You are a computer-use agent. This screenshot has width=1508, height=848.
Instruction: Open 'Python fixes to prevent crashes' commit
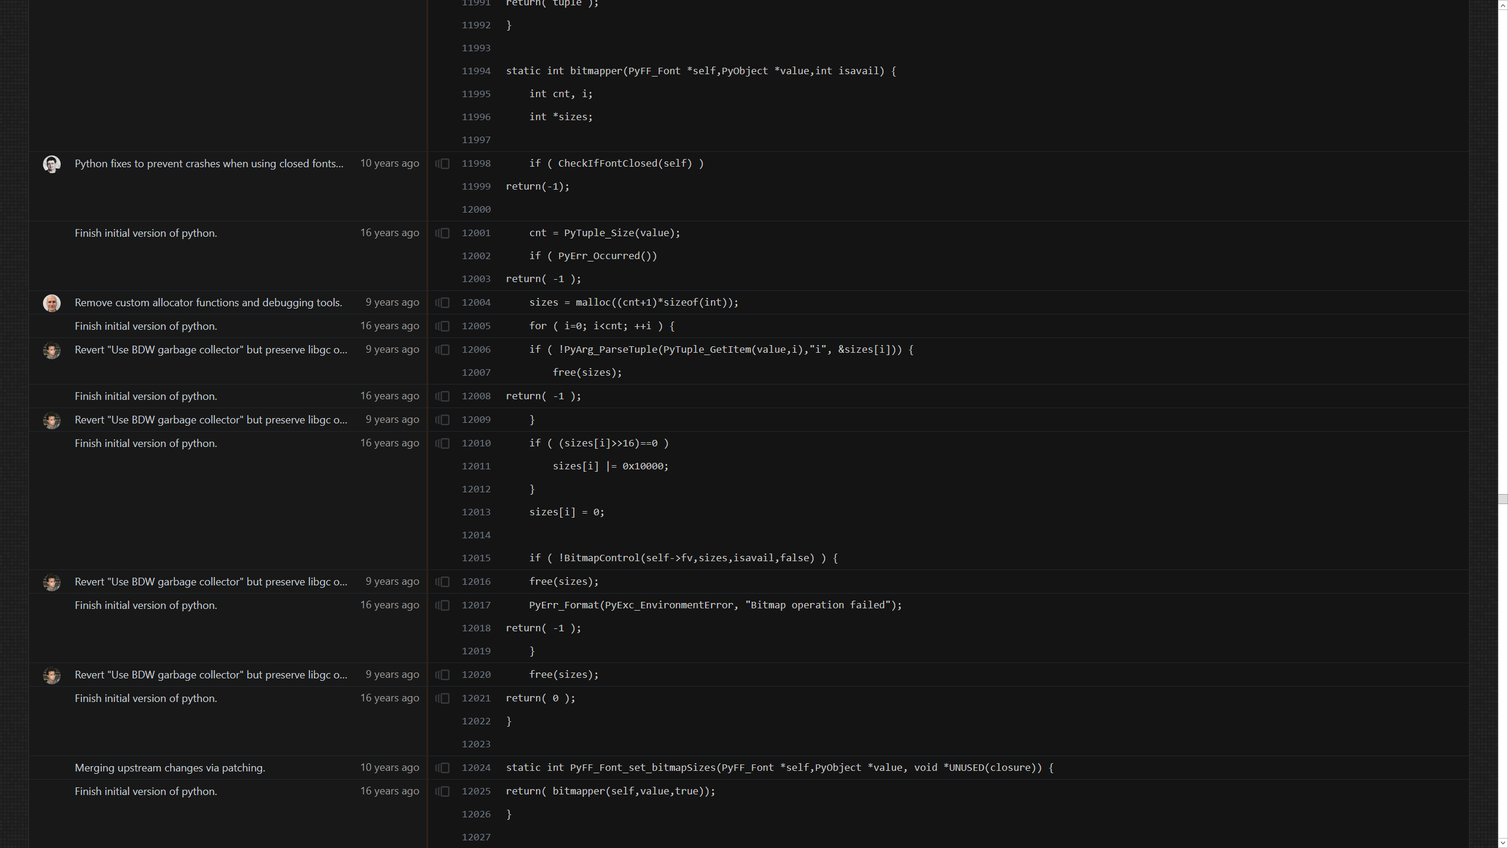pyautogui.click(x=209, y=164)
